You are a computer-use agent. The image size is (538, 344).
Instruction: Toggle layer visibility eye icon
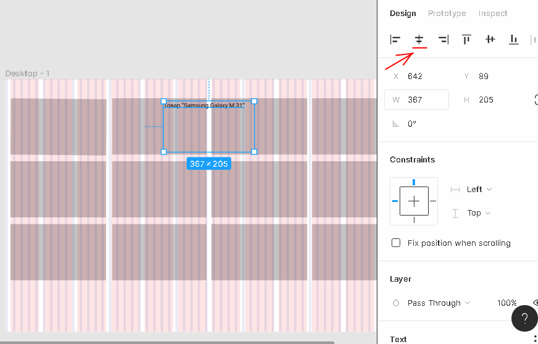coord(534,303)
